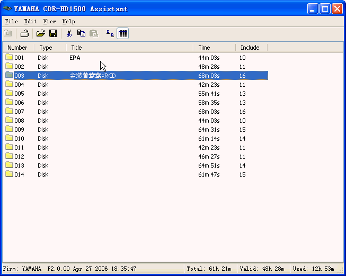Open the View menu
346x276 pixels.
point(49,21)
